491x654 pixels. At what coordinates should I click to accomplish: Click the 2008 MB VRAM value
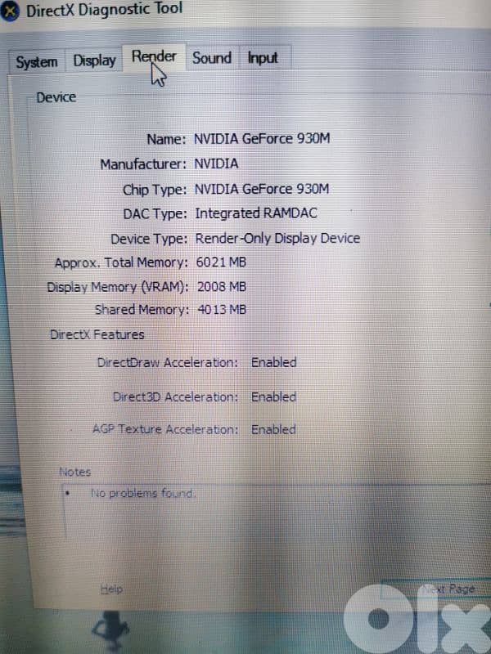(221, 287)
